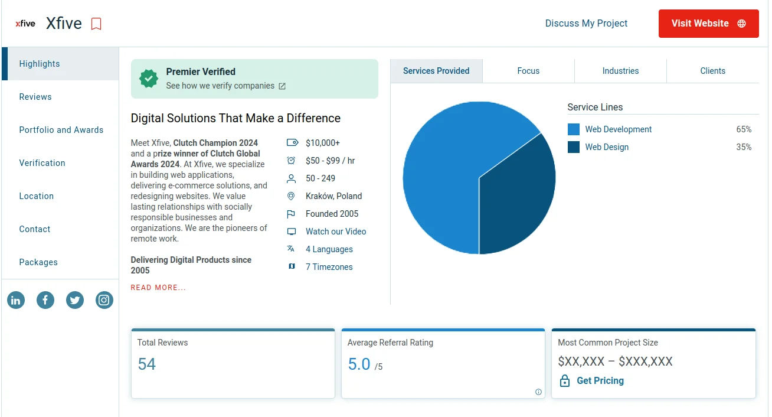
Task: Open the Clients tab
Action: 712,71
